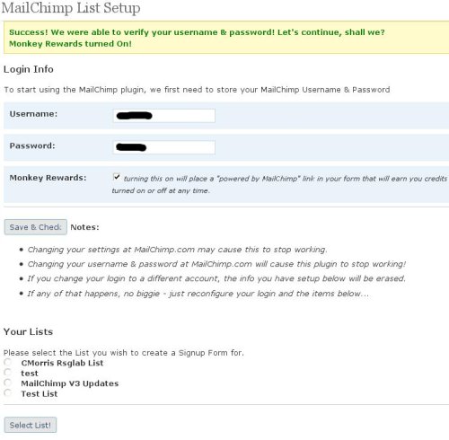
Task: Click the MailChimp V3 Updates label text
Action: [70, 383]
